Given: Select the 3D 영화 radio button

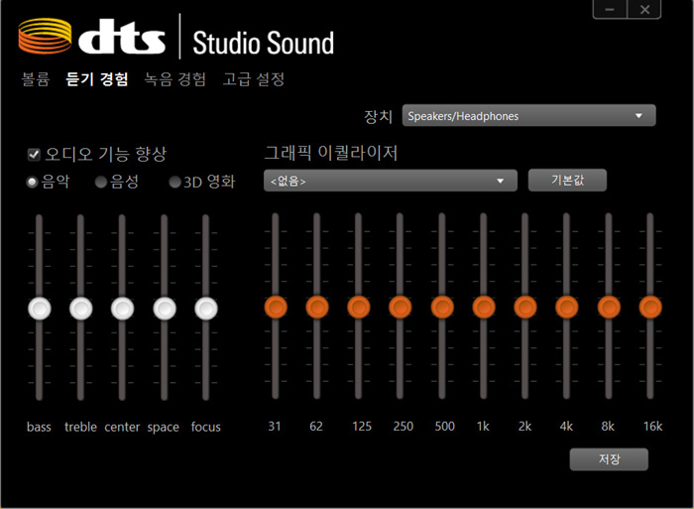Looking at the screenshot, I should [175, 183].
